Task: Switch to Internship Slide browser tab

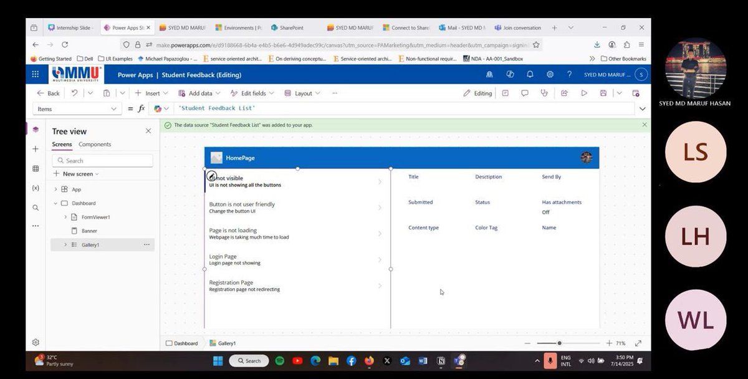Action: coord(71,27)
